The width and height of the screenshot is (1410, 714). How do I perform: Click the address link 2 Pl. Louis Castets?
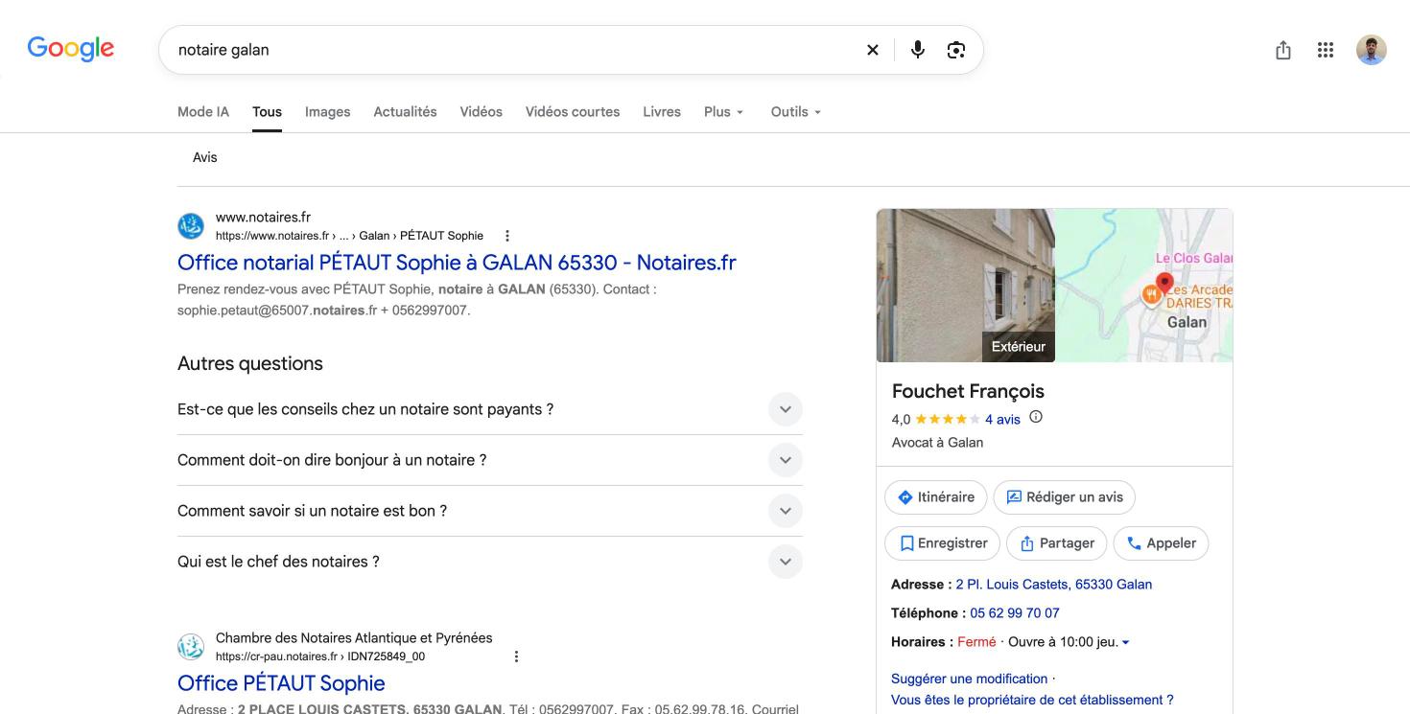click(x=1054, y=585)
